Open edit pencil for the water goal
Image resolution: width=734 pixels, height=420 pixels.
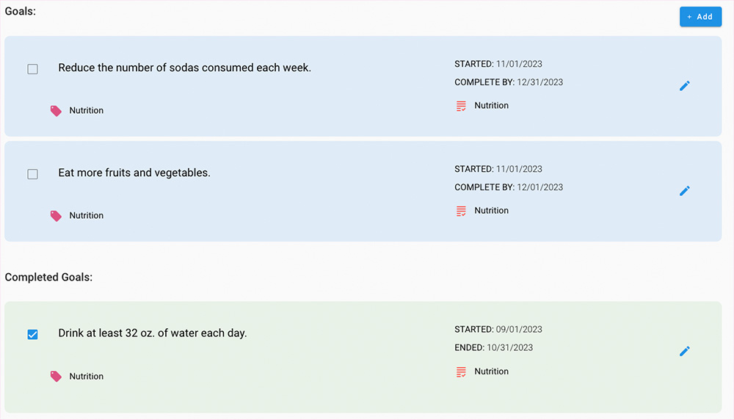[684, 351]
